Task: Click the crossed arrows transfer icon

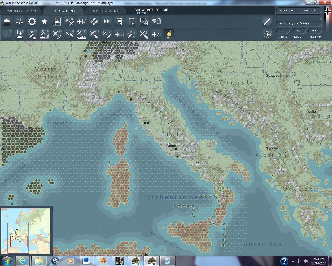Action: 94,21
